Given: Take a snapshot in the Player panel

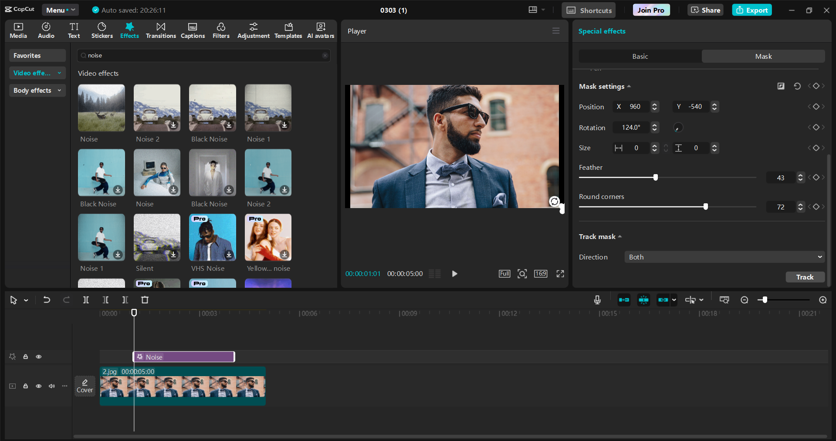Looking at the screenshot, I should click(522, 273).
